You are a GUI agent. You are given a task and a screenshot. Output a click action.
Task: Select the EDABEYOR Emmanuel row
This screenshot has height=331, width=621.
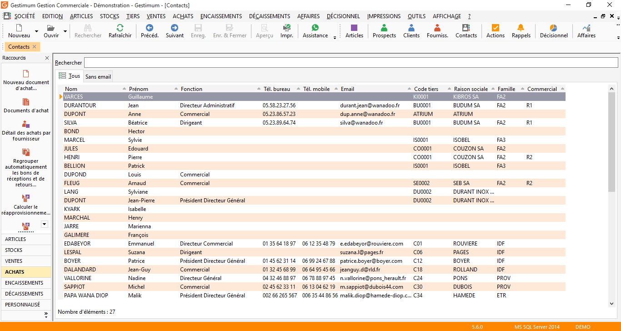click(314, 244)
